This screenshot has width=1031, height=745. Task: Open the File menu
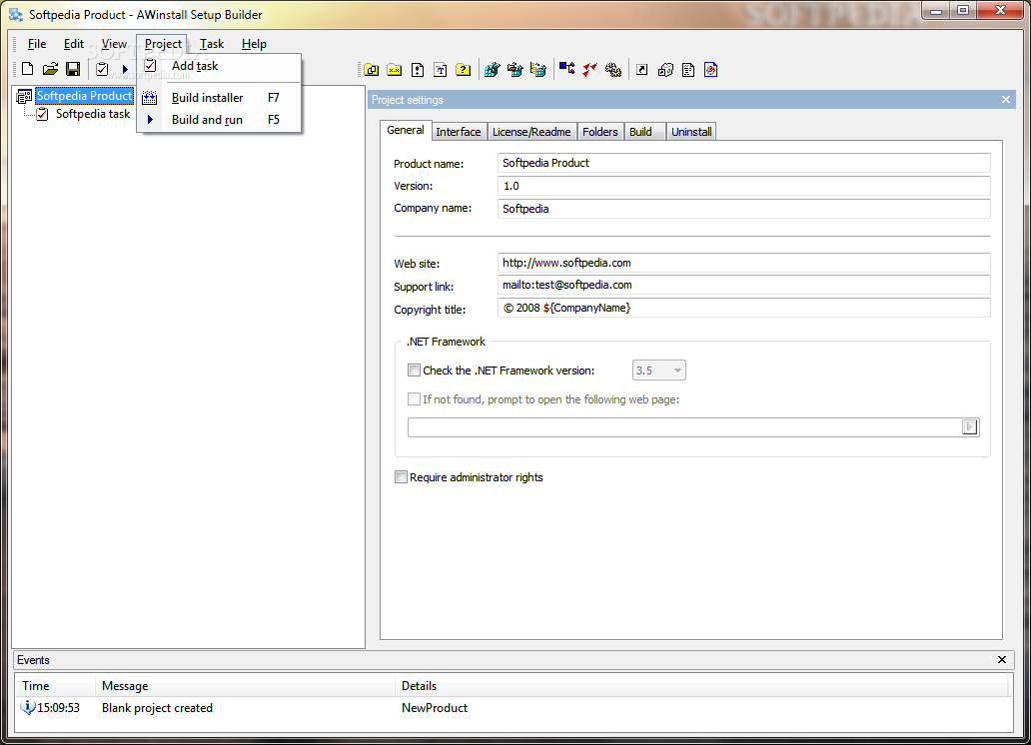(x=37, y=44)
